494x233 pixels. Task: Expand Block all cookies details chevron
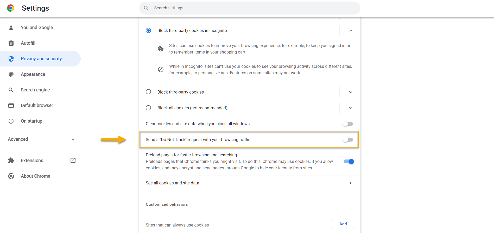[x=351, y=108]
